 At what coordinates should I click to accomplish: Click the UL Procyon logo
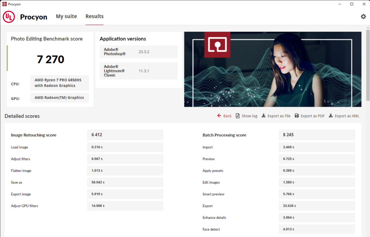tap(25, 17)
